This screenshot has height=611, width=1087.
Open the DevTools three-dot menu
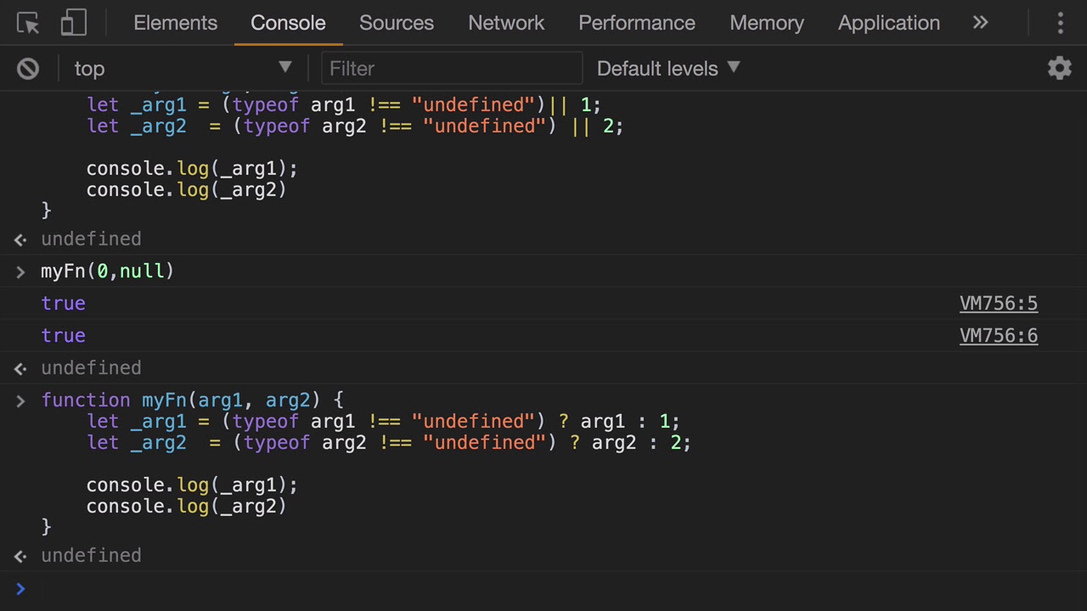coord(1060,23)
